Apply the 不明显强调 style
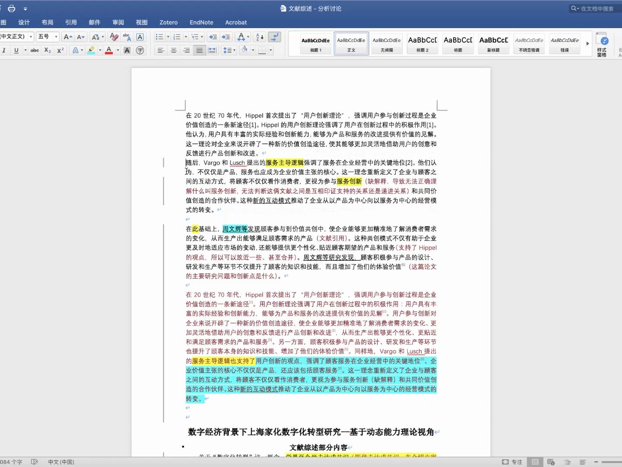 529,44
